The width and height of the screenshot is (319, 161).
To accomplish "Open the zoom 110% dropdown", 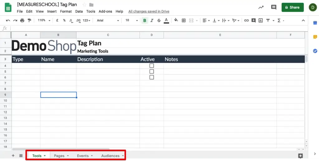I will (44, 20).
